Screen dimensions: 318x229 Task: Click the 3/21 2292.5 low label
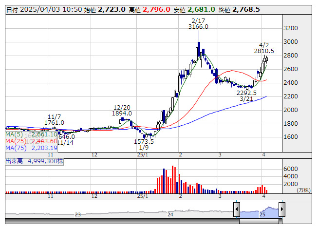tap(246, 95)
